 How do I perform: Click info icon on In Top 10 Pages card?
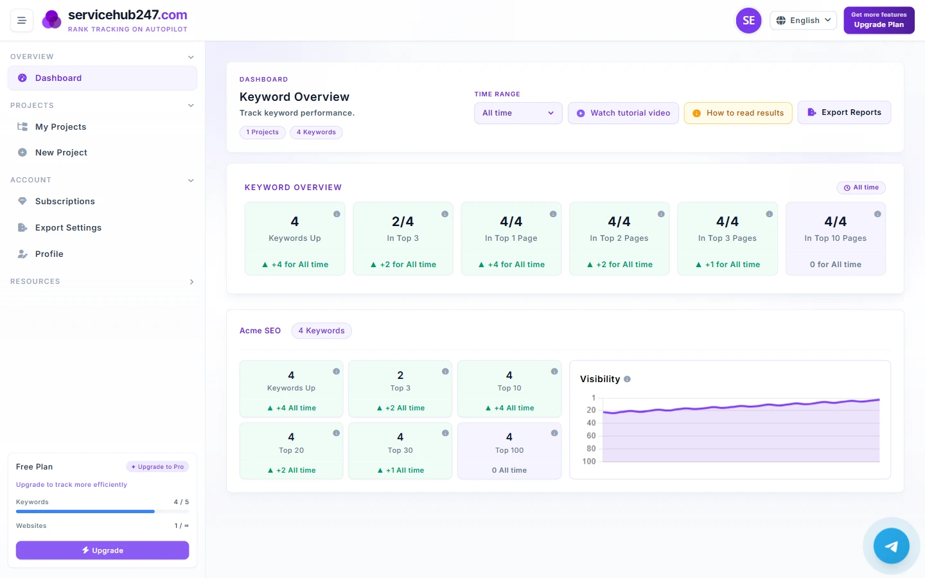click(877, 214)
